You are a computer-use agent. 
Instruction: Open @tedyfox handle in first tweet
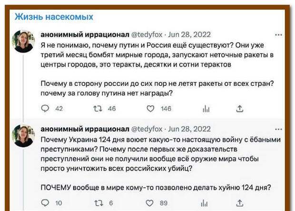coord(147,35)
